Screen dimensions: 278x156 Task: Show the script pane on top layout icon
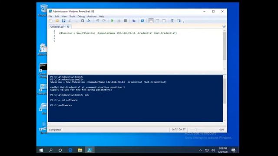pos(151,21)
